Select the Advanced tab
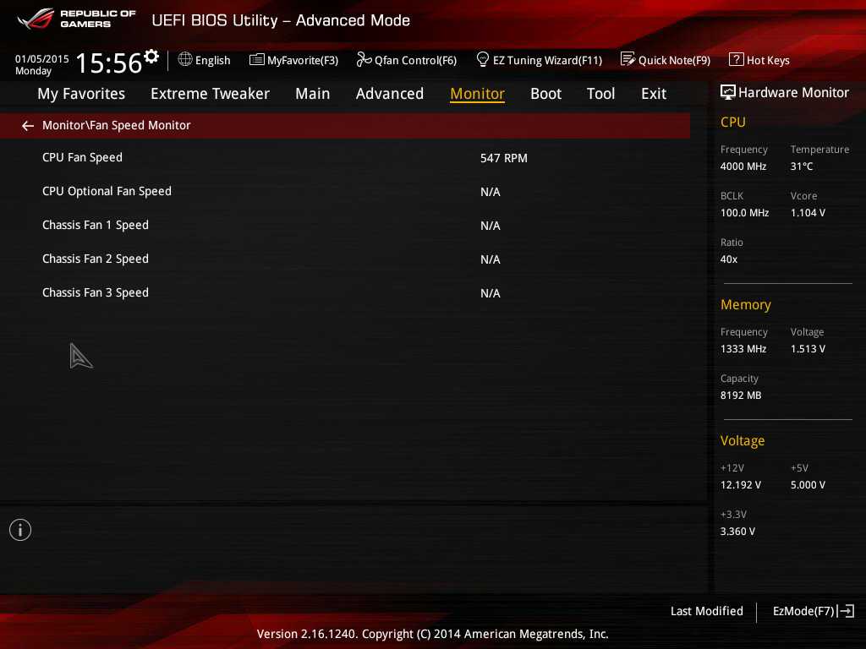Image resolution: width=866 pixels, height=649 pixels. (x=389, y=94)
